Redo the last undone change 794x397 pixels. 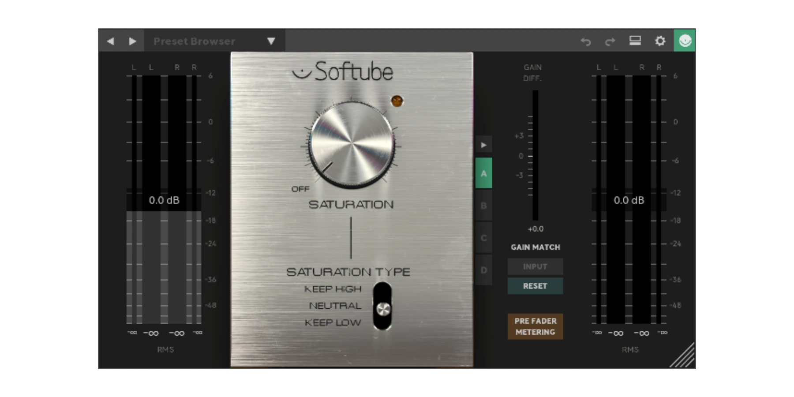(x=611, y=41)
